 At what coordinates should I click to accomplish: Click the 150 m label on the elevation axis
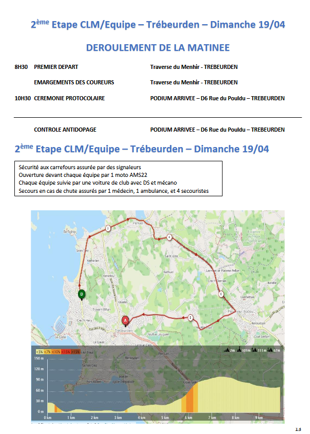39,358
